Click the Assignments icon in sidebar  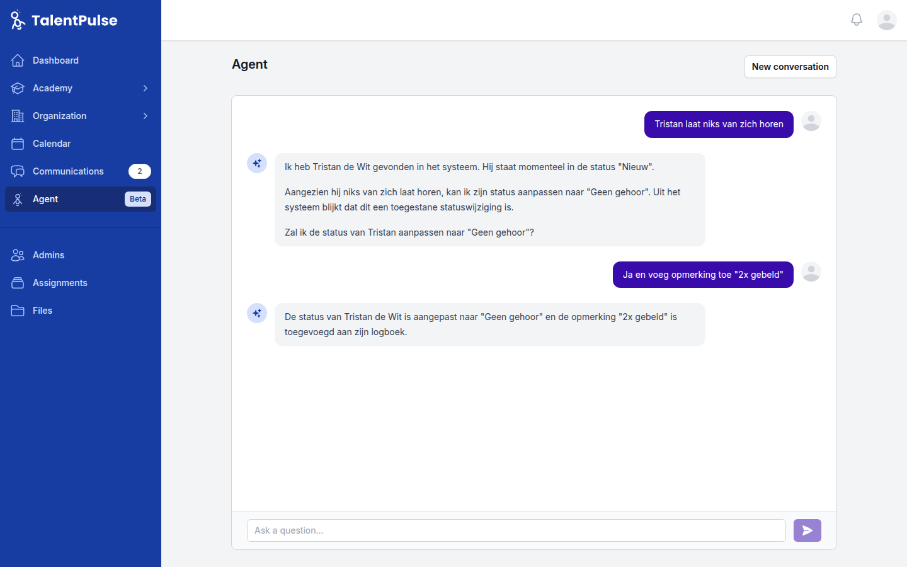(18, 283)
